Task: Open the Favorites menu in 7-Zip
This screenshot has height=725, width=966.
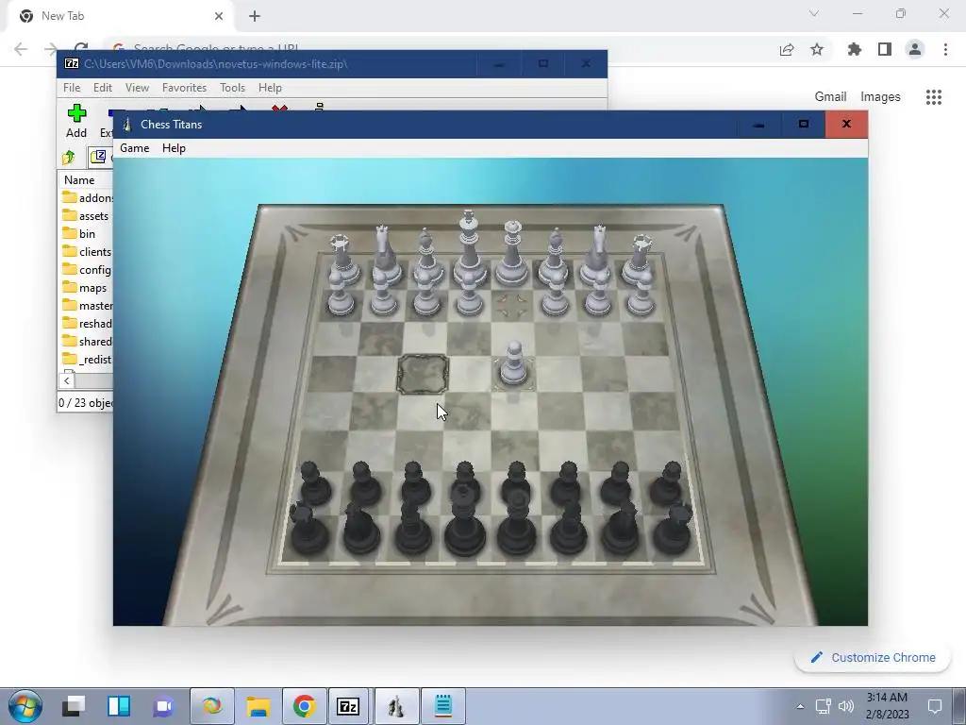Action: [x=184, y=88]
